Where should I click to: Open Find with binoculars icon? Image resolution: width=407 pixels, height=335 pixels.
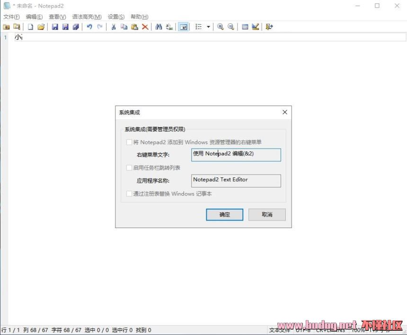click(x=159, y=26)
